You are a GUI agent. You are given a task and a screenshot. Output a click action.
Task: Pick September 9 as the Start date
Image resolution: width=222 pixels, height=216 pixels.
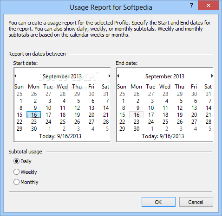[35, 108]
